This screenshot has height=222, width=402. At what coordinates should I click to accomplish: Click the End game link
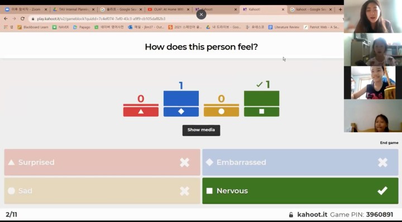click(x=389, y=143)
